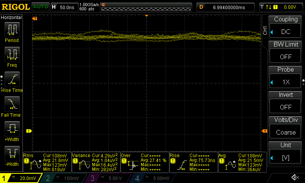Viewport: 305px width, 183px height.
Task: Click the Horizontal menu header
Action: [11, 18]
